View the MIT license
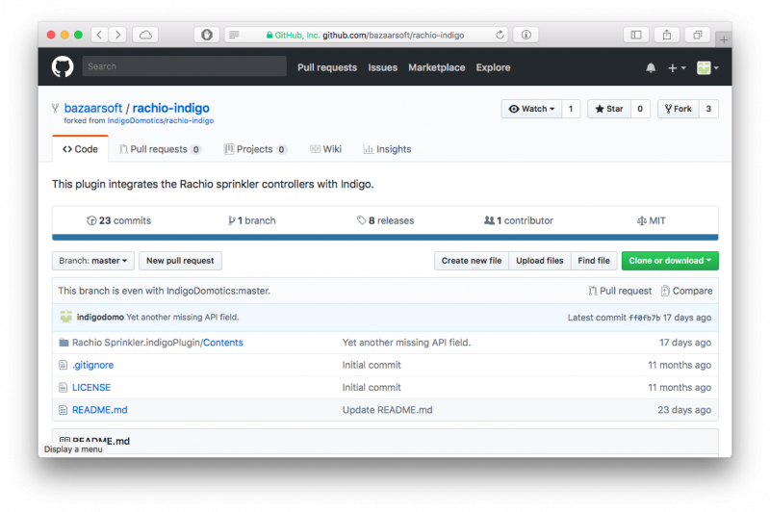This screenshot has height=512, width=770. point(652,221)
